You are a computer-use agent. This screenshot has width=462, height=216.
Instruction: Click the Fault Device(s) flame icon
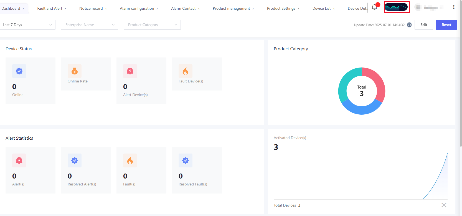tap(186, 71)
